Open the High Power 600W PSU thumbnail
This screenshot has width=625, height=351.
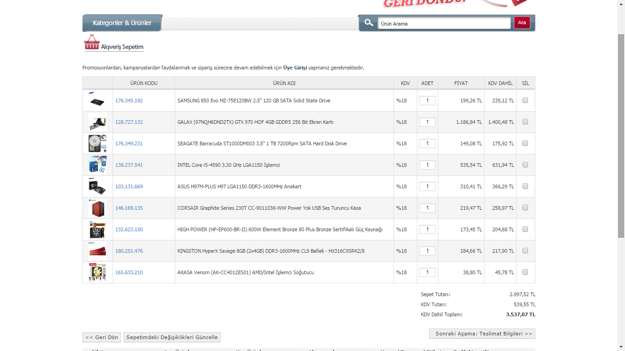coord(97,229)
